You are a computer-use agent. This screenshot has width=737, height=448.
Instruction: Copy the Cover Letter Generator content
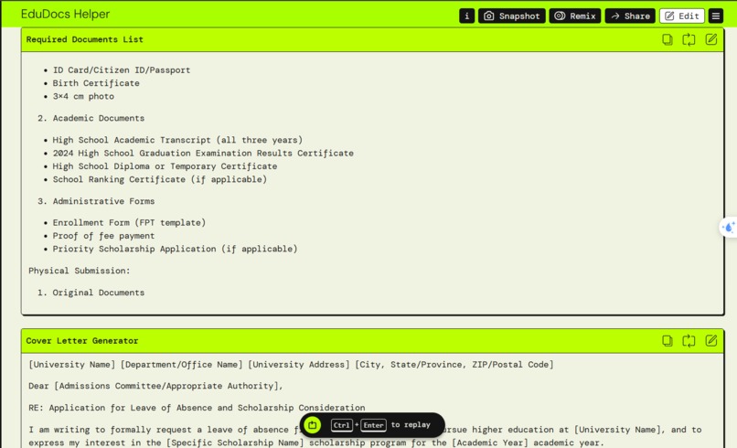coord(667,341)
